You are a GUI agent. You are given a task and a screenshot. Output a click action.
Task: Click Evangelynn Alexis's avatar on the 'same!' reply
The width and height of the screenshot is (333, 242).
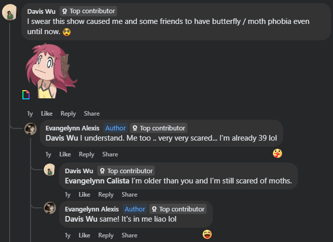click(49, 208)
